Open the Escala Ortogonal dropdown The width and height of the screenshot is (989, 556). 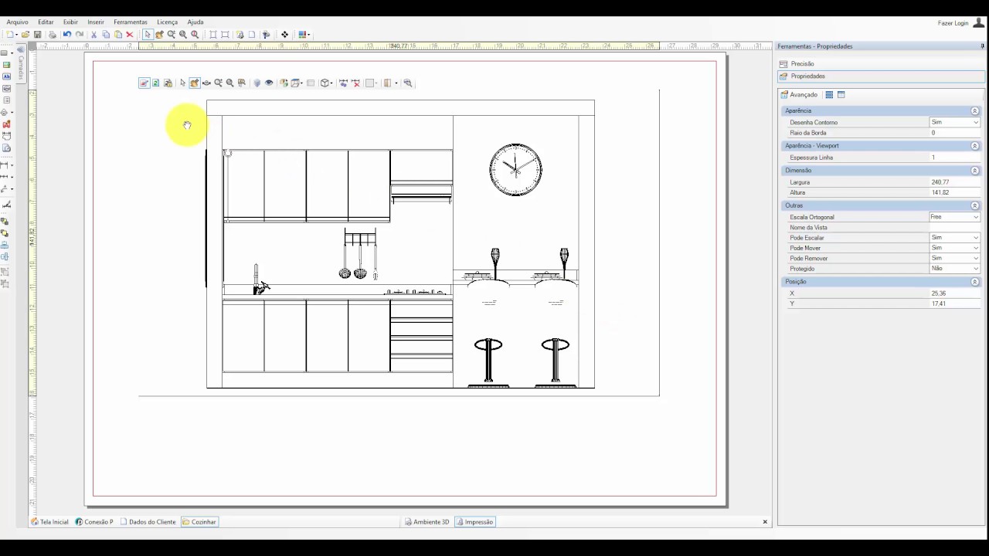(x=955, y=218)
